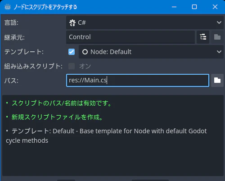Expand the 言語 dropdown chevron arrow
The height and width of the screenshot is (181, 225).
[x=219, y=23]
